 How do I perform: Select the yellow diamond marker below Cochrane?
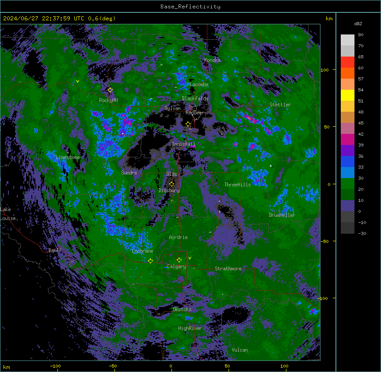[150, 261]
